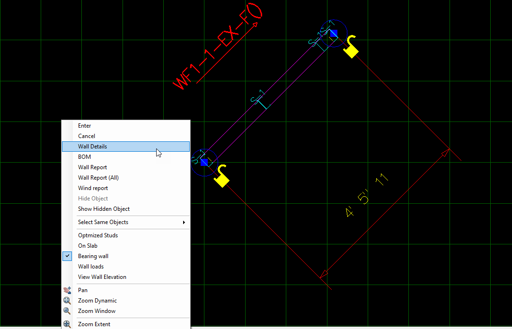Viewport: 512px width, 329px height.
Task: Open Wall Report (All)
Action: 98,178
